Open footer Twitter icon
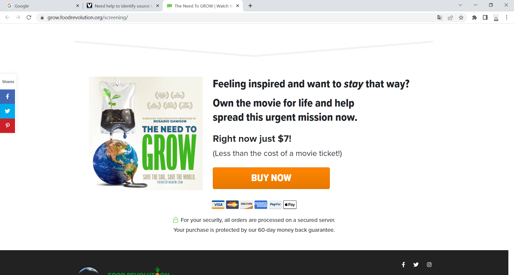This screenshot has width=514, height=275. click(x=416, y=265)
